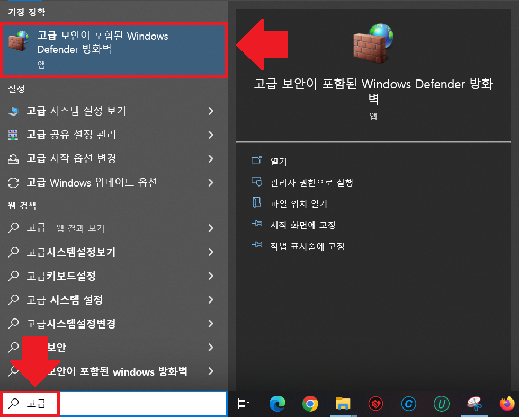Viewport: 519px width, 417px height.
Task: Launch Microsoft Edge from the taskbar
Action: coord(278,404)
